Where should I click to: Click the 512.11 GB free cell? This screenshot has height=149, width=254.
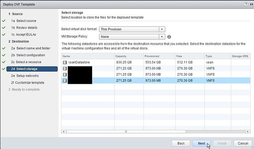tap(185, 62)
